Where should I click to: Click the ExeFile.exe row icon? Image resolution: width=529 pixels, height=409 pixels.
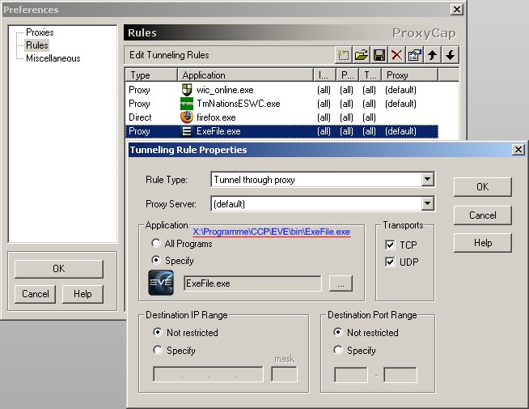187,131
